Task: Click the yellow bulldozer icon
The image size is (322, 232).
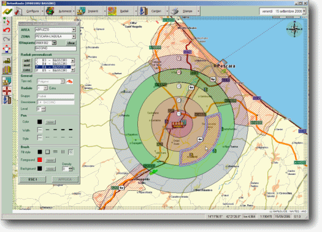Action: [7, 61]
